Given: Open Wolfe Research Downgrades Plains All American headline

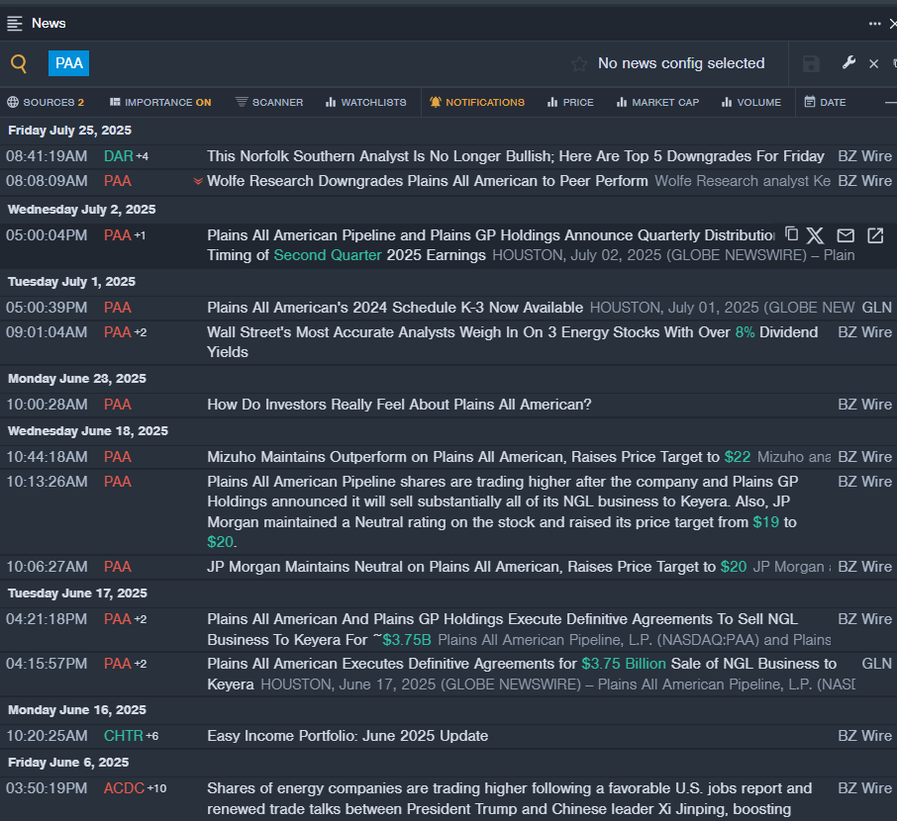Looking at the screenshot, I should (x=428, y=181).
